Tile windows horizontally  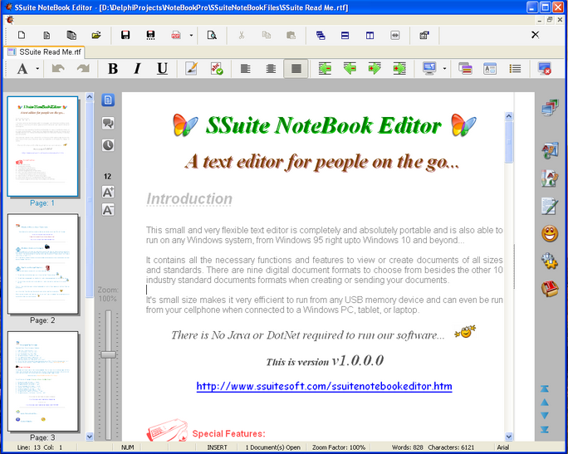point(345,35)
